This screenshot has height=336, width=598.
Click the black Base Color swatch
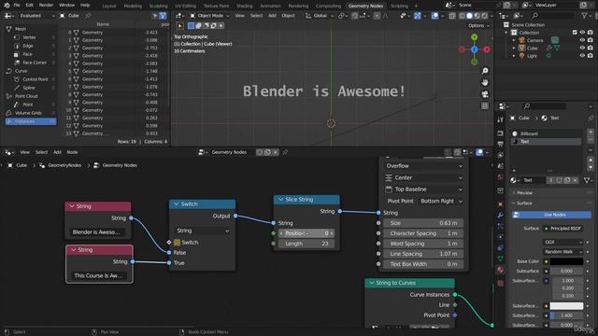click(566, 261)
